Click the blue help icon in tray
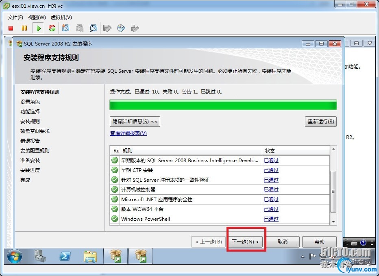The image size is (379, 276). 363,243
